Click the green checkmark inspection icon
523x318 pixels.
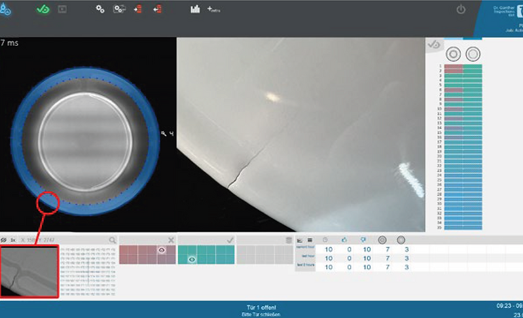click(x=43, y=9)
